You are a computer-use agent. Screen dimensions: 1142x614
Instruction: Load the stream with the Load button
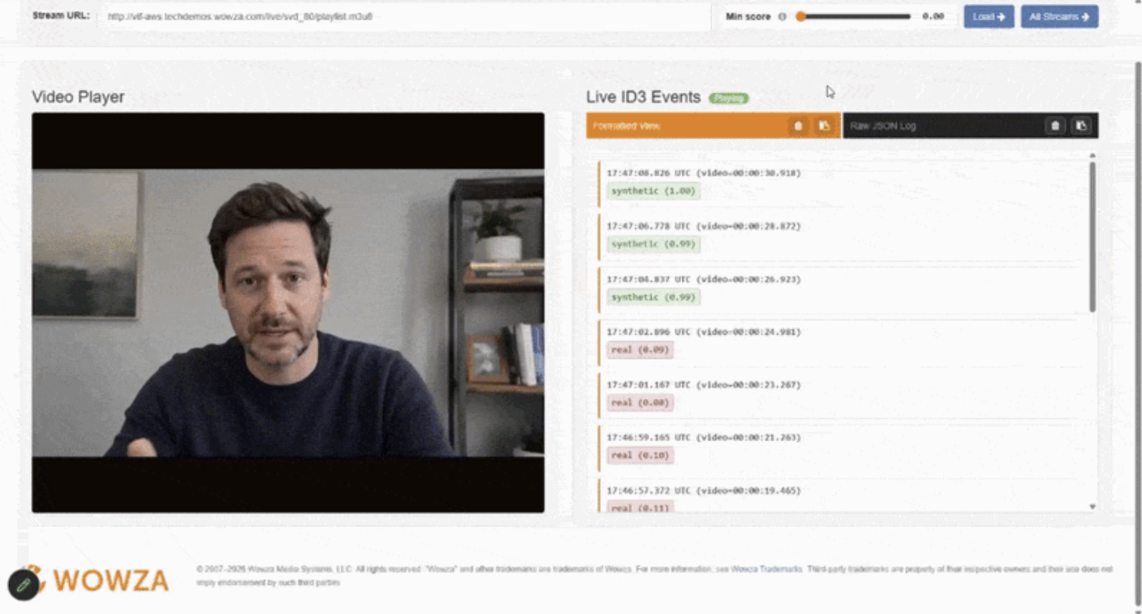pos(989,16)
